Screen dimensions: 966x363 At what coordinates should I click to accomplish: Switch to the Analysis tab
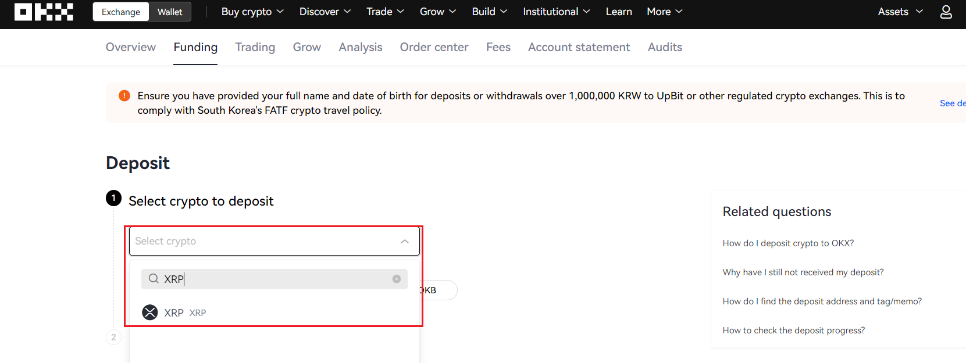[x=361, y=47]
